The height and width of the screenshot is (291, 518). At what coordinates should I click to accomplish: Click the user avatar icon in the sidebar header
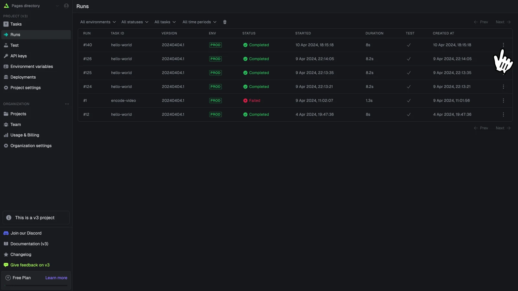tap(66, 6)
